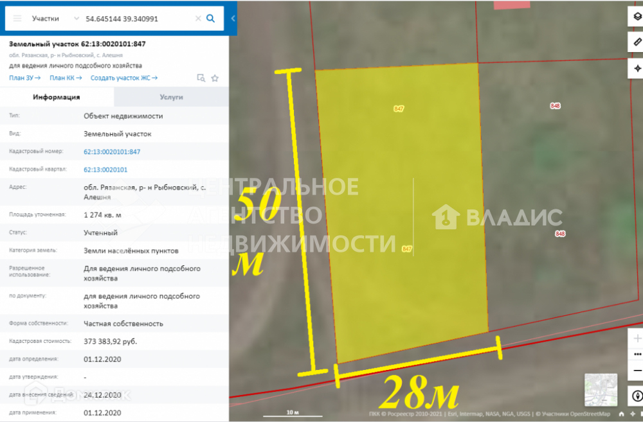This screenshot has height=422, width=643.
Task: Select date 24.12.2020 value
Action: 102,395
